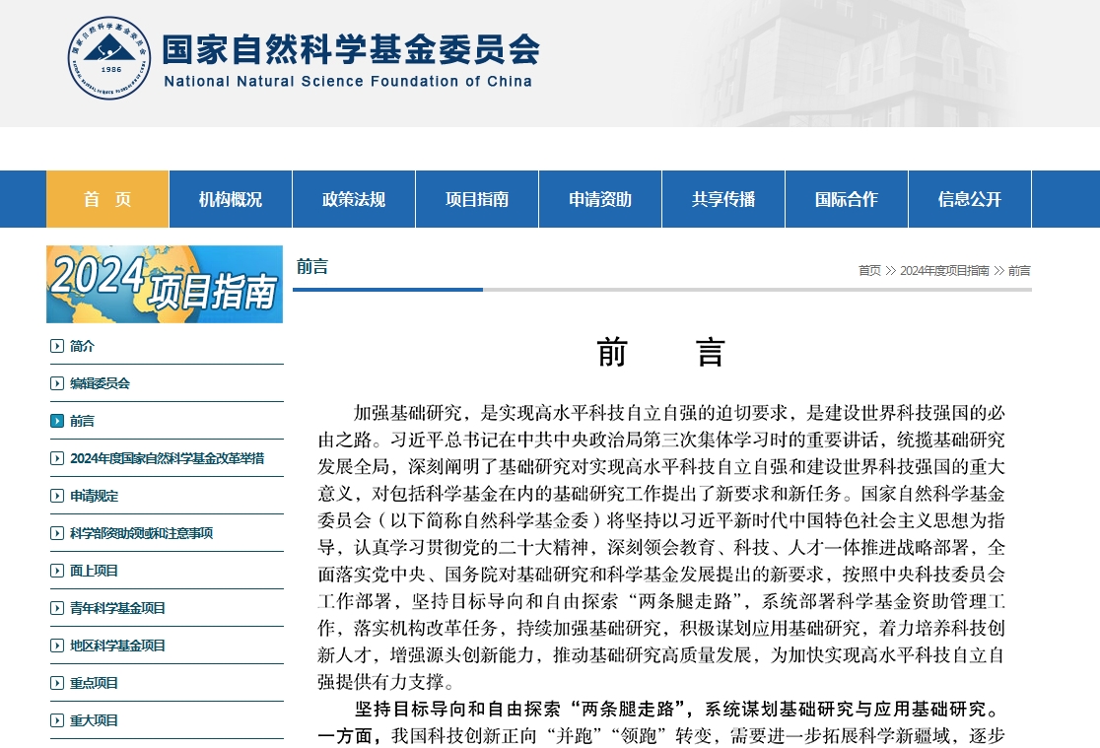This screenshot has height=748, width=1100.
Task: Click the highlighted arrow icon beside 前言
Action: pyautogui.click(x=57, y=421)
